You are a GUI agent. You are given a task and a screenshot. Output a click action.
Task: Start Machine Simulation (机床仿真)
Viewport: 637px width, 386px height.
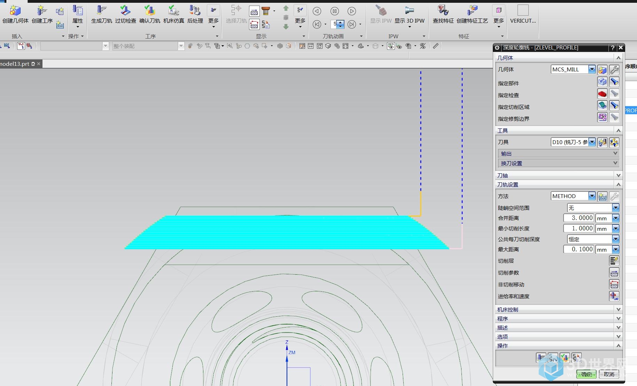coord(174,15)
